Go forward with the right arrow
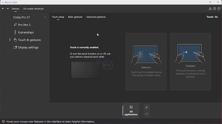The width and height of the screenshot is (222, 124). [x=7, y=9]
